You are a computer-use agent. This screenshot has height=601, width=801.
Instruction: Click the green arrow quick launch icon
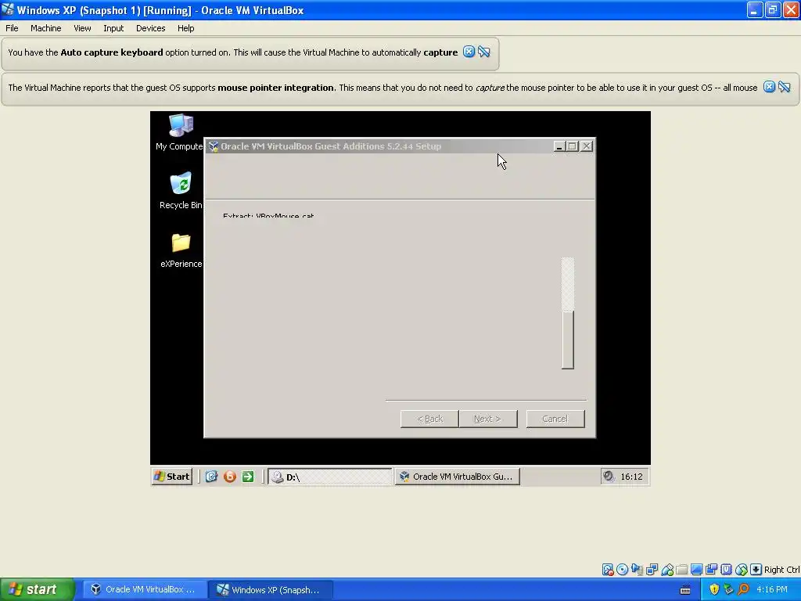(x=248, y=477)
